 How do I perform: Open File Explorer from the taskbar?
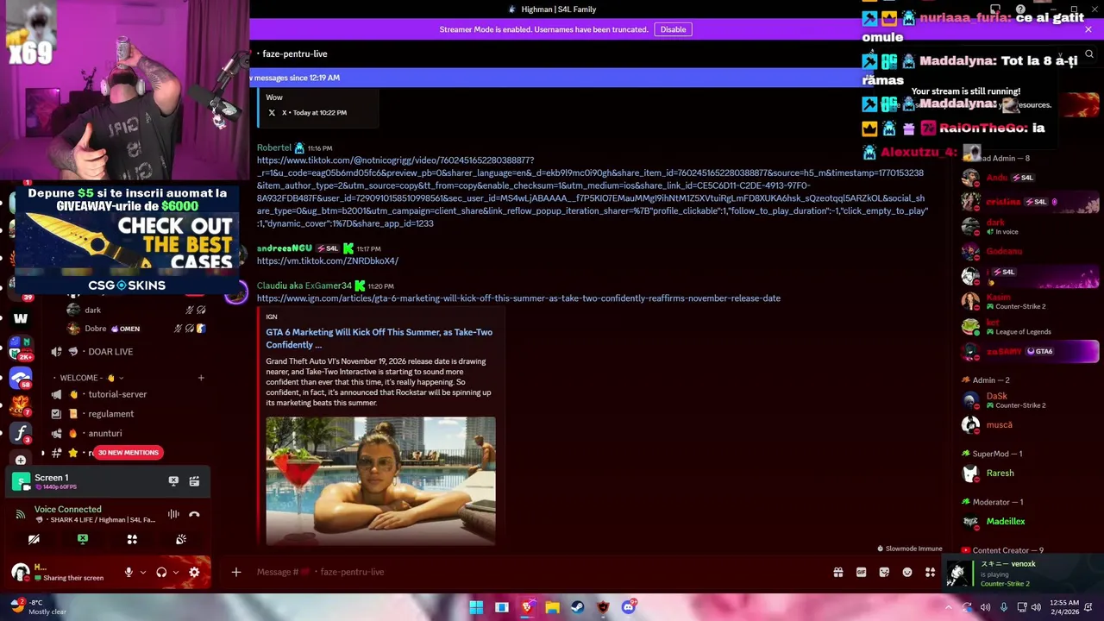(x=552, y=607)
